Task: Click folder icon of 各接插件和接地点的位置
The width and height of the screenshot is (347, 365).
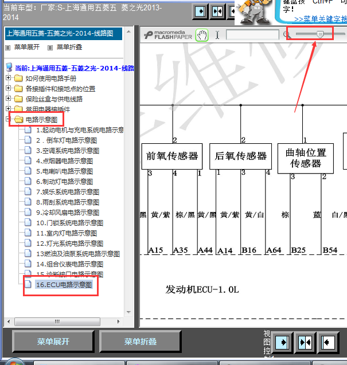Action: pos(18,88)
